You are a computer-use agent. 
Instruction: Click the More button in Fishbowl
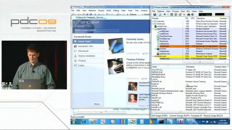(97, 104)
